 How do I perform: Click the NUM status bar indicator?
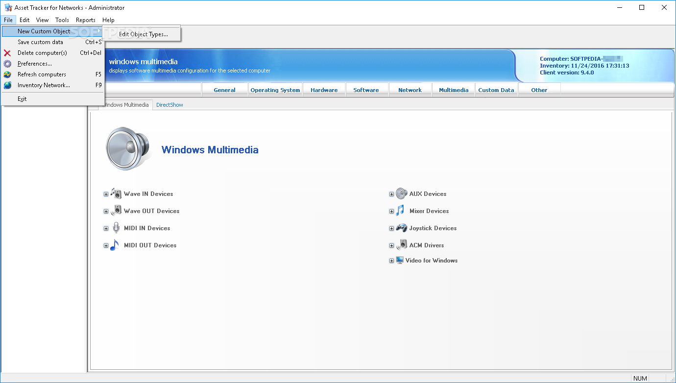coord(640,378)
